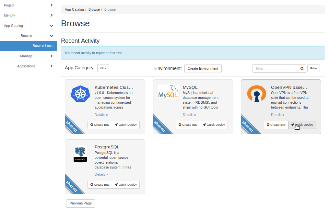This screenshot has width=329, height=209.
Task: Click the Kubernetes helm wheel logo
Action: (x=80, y=94)
